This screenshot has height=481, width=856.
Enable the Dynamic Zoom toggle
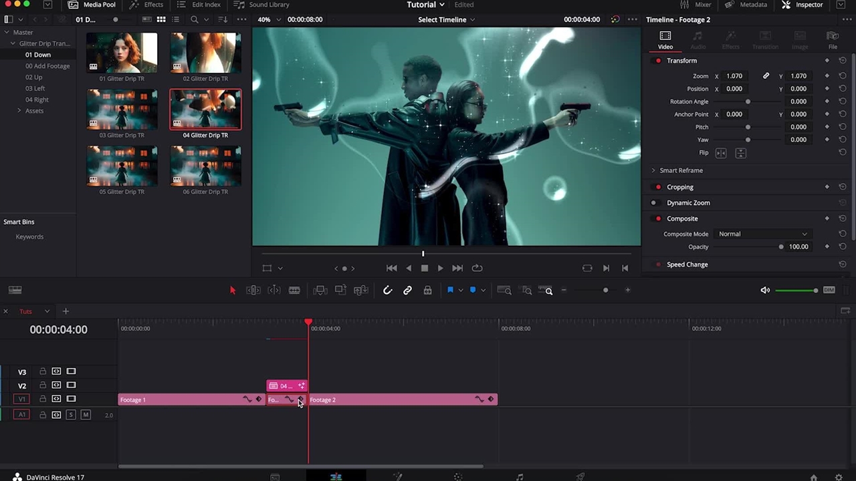[654, 203]
